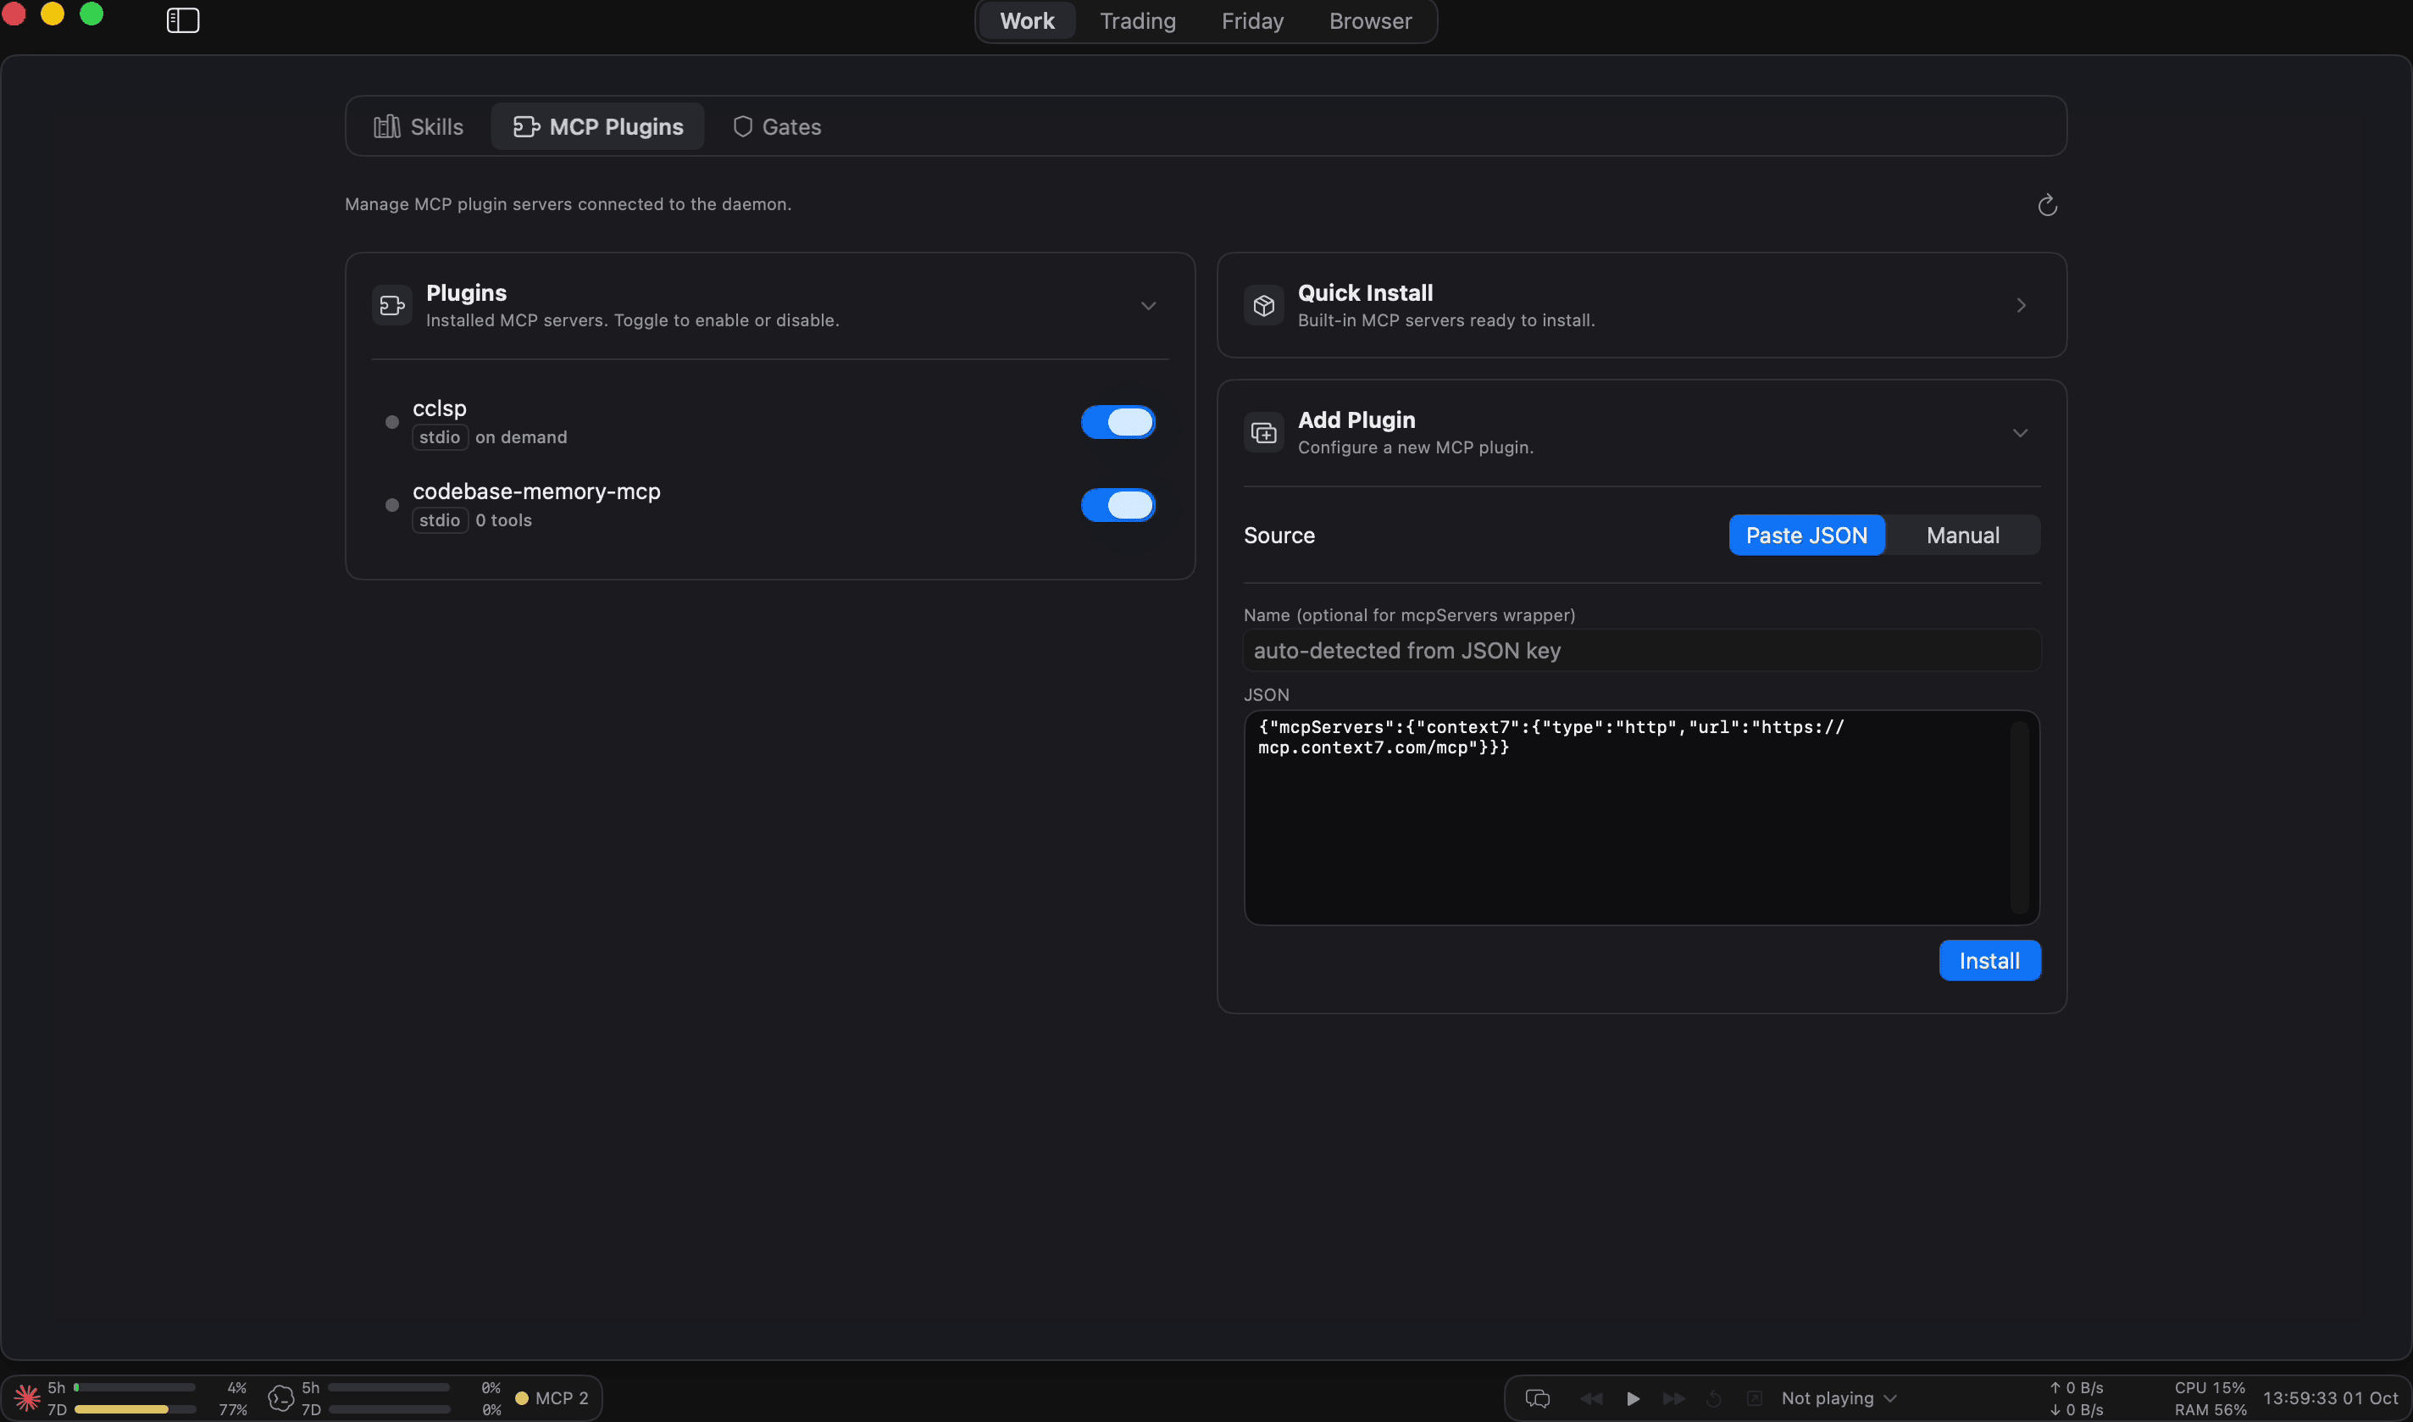Disable the codebase-memory-mcp plugin toggle
The height and width of the screenshot is (1422, 2413).
pyautogui.click(x=1118, y=505)
